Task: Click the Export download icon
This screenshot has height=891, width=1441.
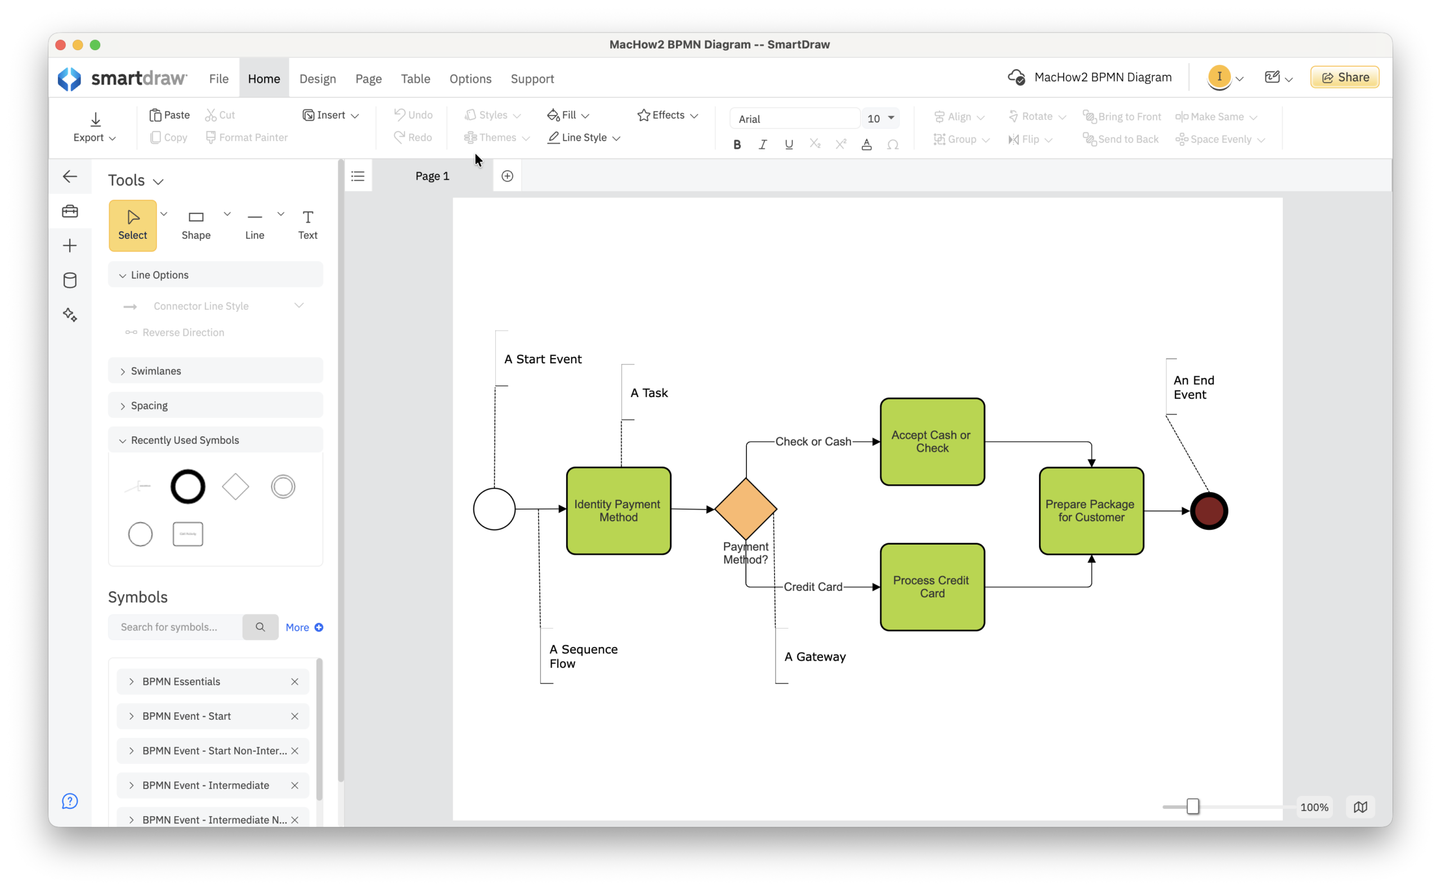Action: click(95, 119)
